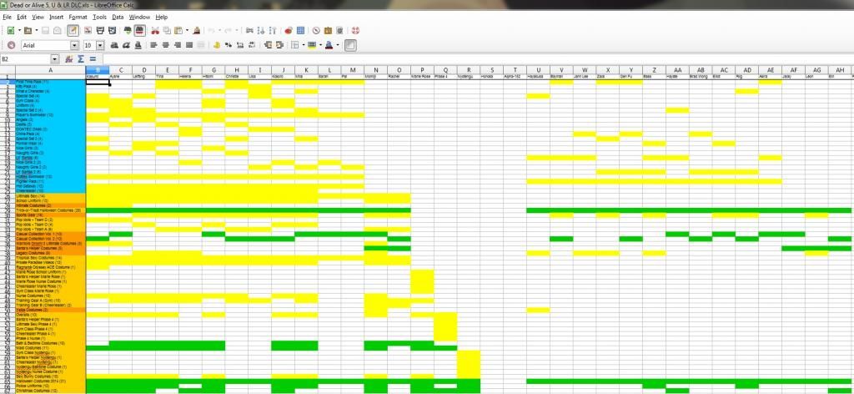Image resolution: width=854 pixels, height=394 pixels.
Task: Apply font color swatch
Action: pyautogui.click(x=329, y=45)
